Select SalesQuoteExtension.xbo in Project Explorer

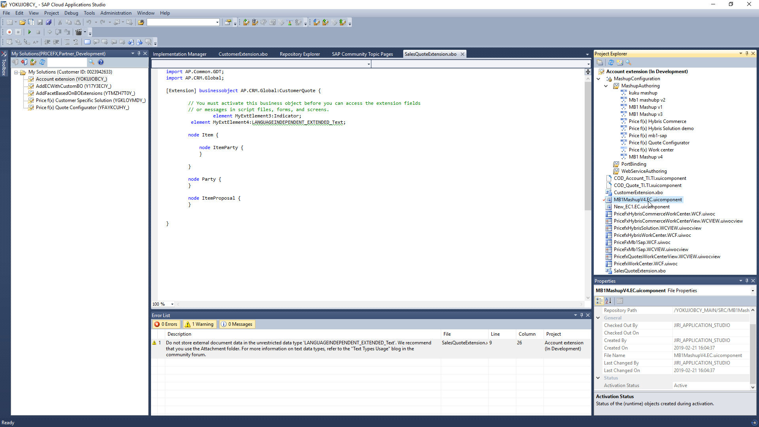pyautogui.click(x=639, y=271)
